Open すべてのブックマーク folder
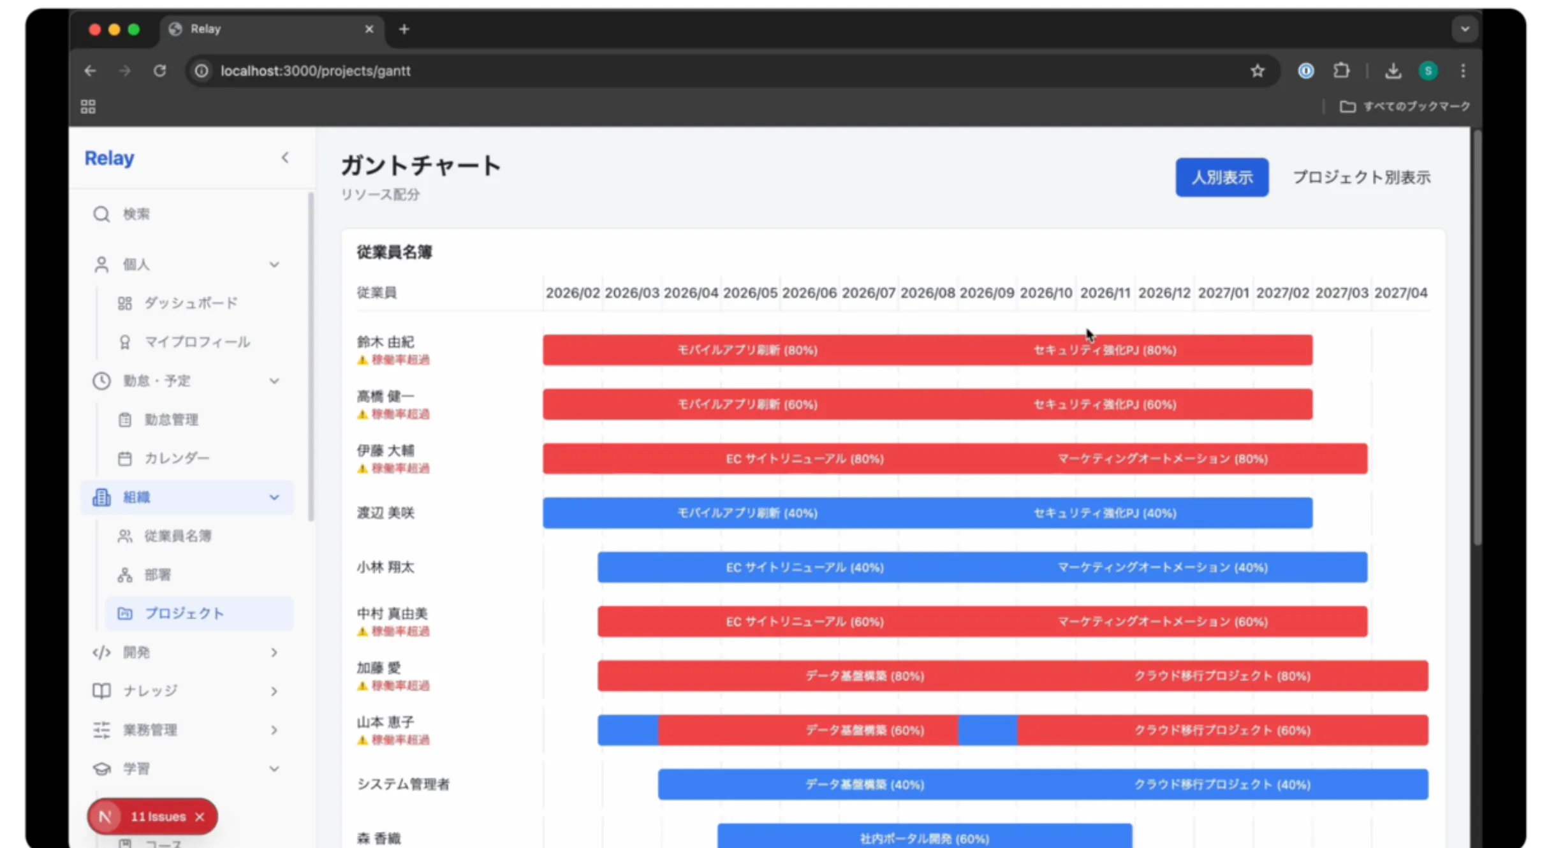The height and width of the screenshot is (848, 1556). [1406, 106]
